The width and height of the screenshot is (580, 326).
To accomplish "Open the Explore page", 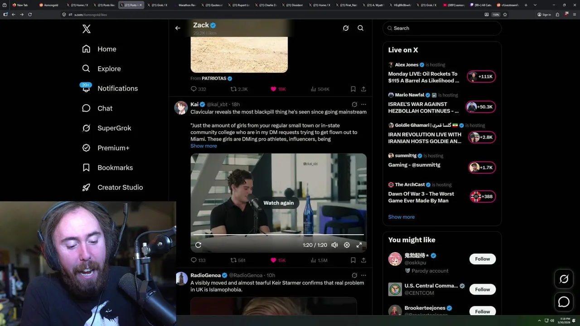I will point(101,69).
